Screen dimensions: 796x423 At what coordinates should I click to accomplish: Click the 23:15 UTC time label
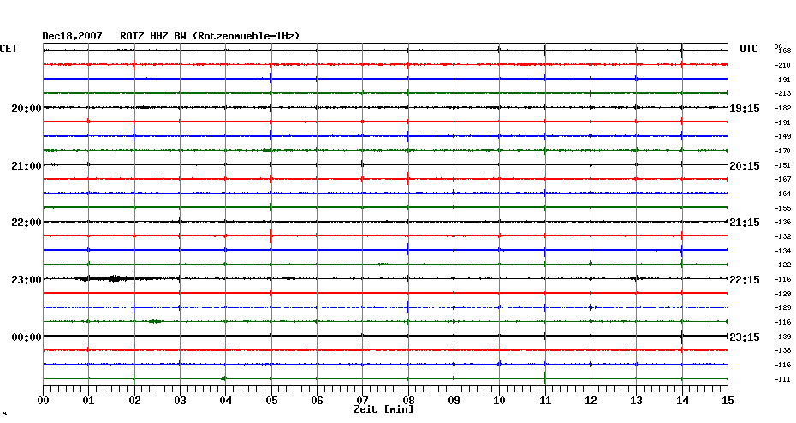[x=745, y=337]
